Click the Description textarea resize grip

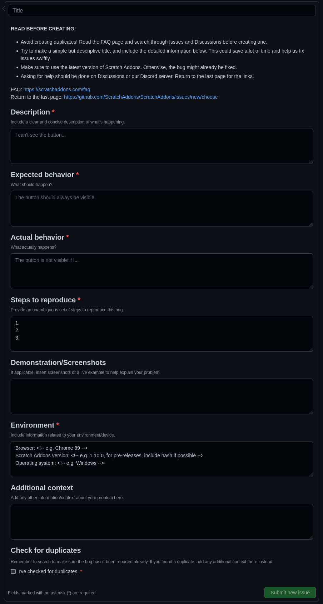(x=310, y=162)
